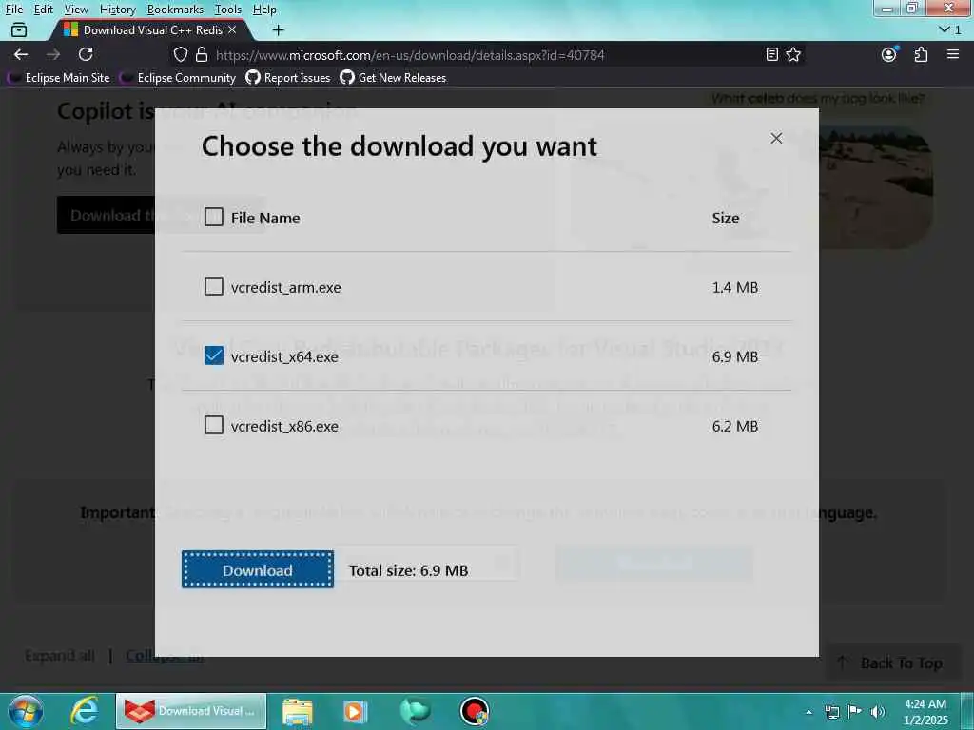Click the Show desktop button

967,711
